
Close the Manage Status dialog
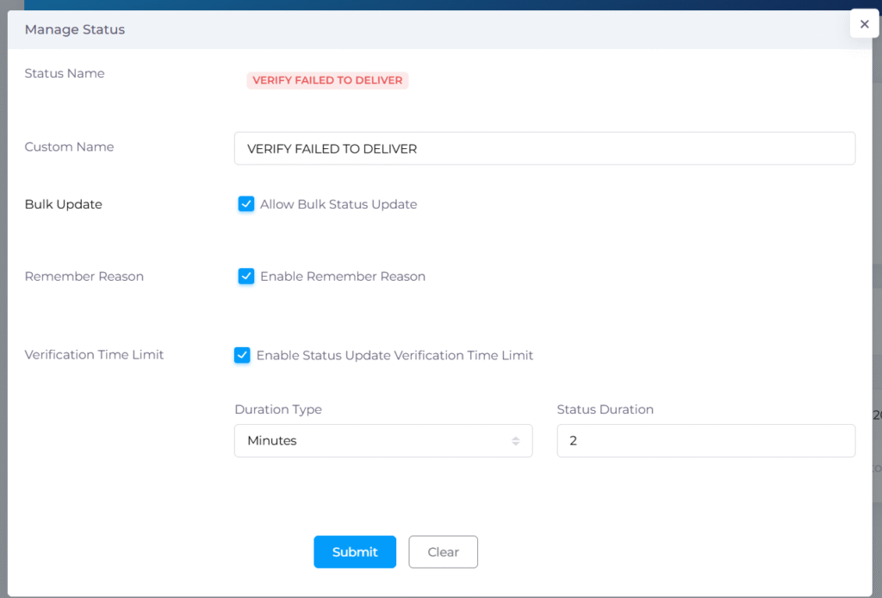[864, 24]
